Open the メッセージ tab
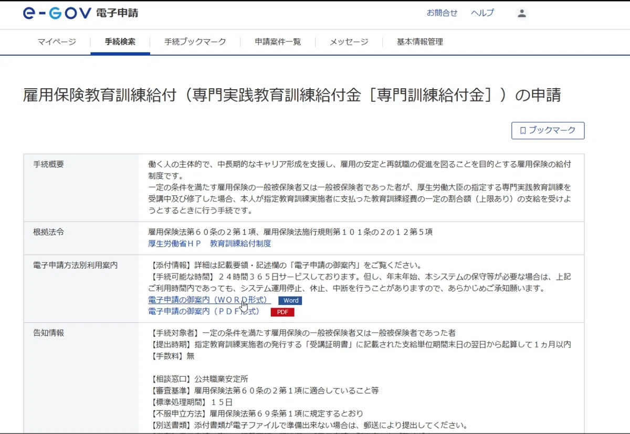The height and width of the screenshot is (434, 630). [349, 42]
